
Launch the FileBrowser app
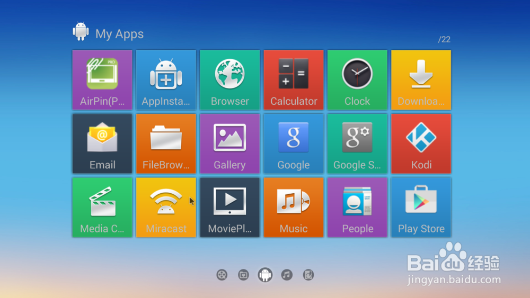point(166,144)
